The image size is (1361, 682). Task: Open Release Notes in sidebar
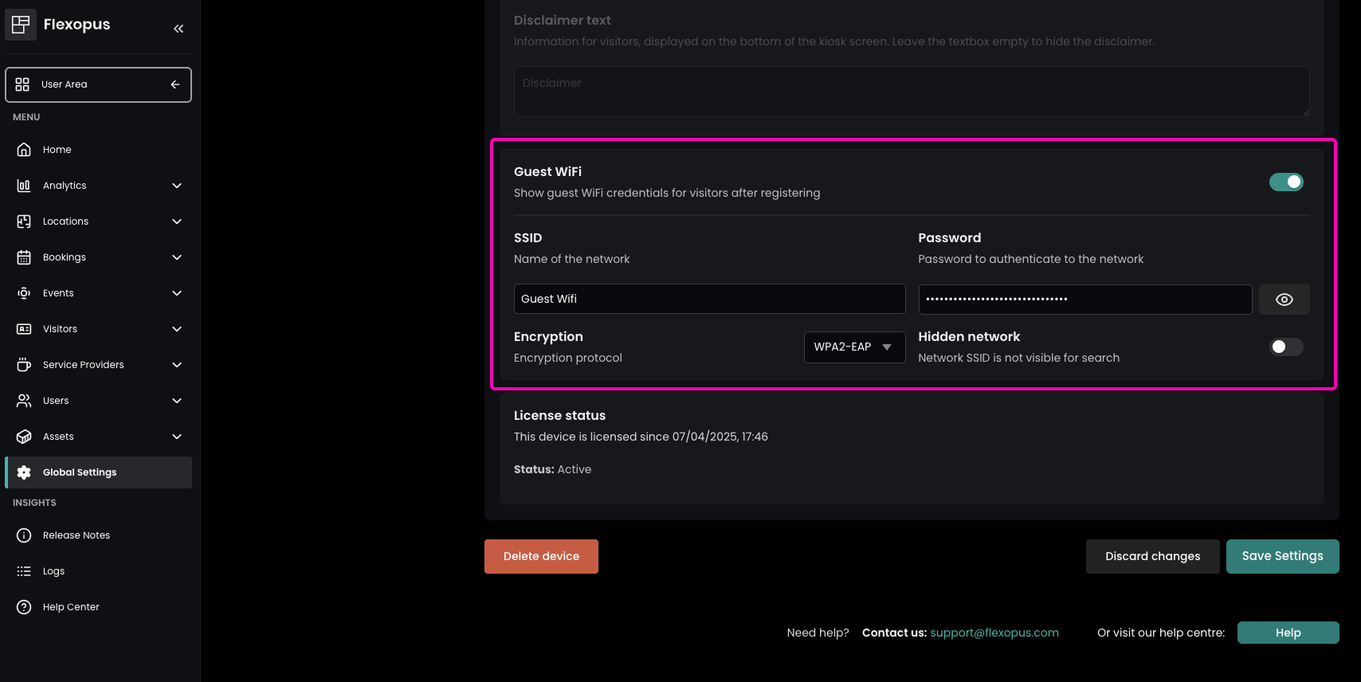[x=76, y=535]
